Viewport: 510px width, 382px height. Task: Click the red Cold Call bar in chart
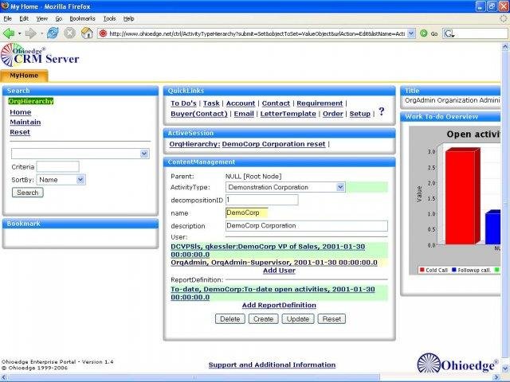point(462,197)
